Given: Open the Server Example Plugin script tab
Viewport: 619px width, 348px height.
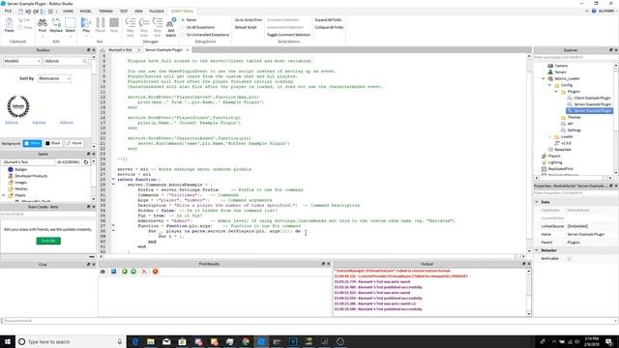Looking at the screenshot, I should click(x=163, y=49).
